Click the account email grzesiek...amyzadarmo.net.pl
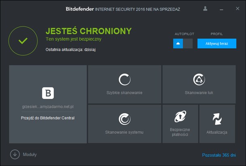 (x=48, y=107)
